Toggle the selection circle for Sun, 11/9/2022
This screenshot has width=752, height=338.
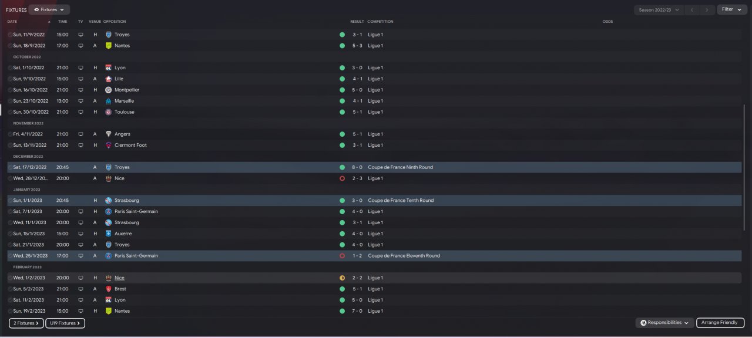pos(10,35)
